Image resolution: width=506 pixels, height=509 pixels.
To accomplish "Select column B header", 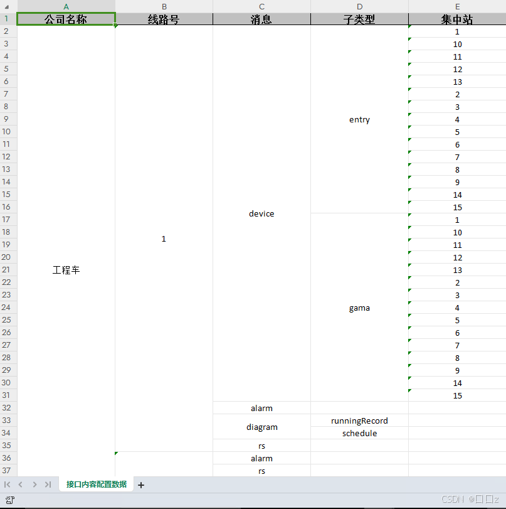I will coord(164,6).
